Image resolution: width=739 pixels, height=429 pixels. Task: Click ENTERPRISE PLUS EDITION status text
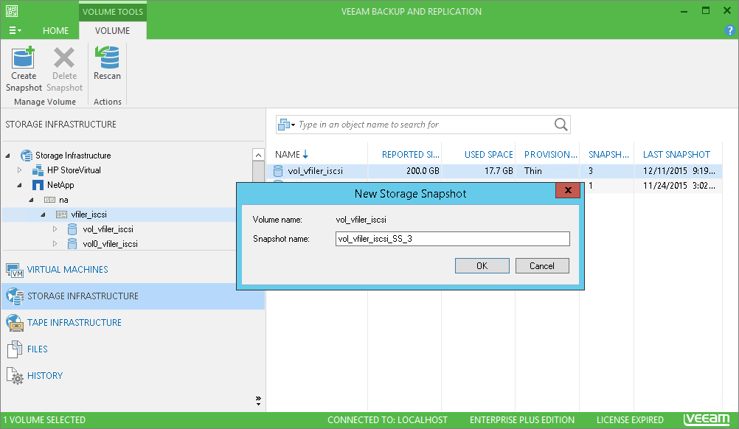tap(521, 419)
